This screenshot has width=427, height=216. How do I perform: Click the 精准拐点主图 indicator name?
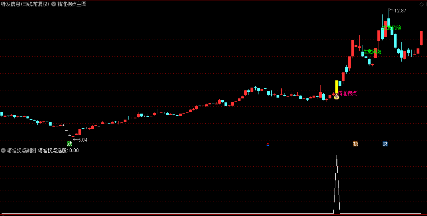coord(72,4)
